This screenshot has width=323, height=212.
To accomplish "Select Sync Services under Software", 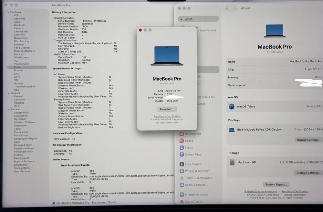I will (x=22, y=171).
